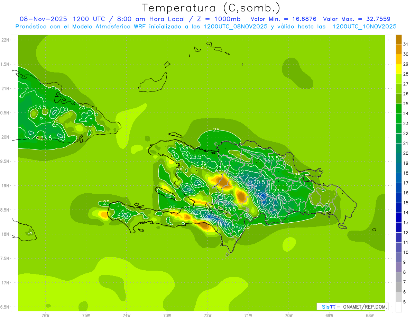Image resolution: width=415 pixels, height=320 pixels.
Task: Click the yellow colorbar swatch between 28 and 29
Action: click(x=399, y=69)
